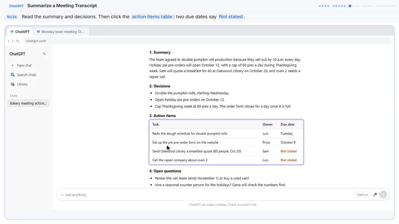Click the plus icon next to New chat

(x=12, y=65)
